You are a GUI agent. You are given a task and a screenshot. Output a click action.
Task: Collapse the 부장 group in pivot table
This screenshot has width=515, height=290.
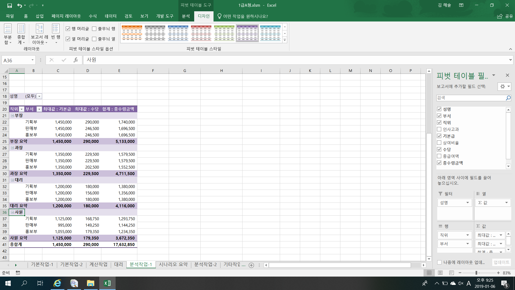[x=12, y=116]
